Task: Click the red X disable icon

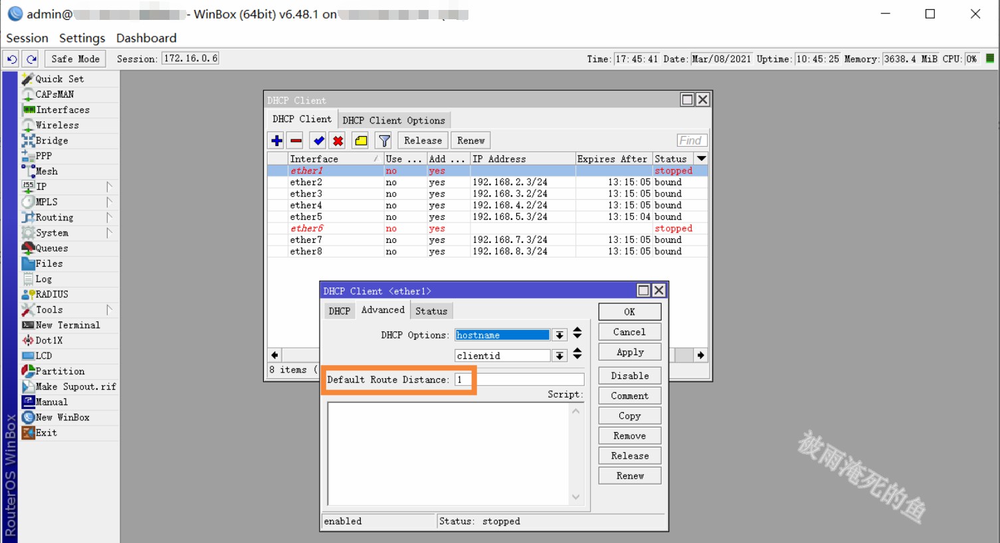Action: [x=338, y=141]
